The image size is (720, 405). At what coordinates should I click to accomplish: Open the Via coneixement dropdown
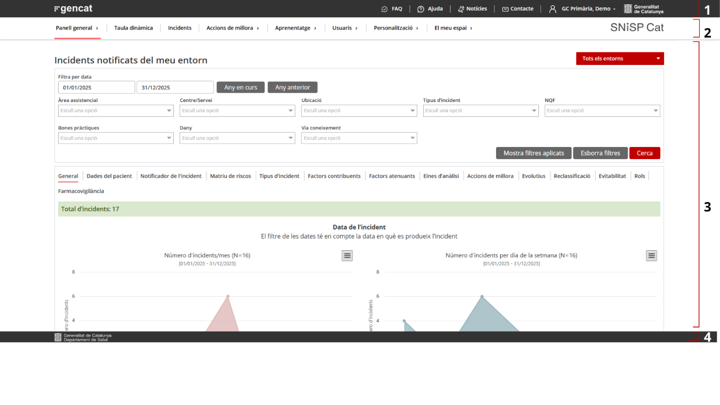[359, 138]
